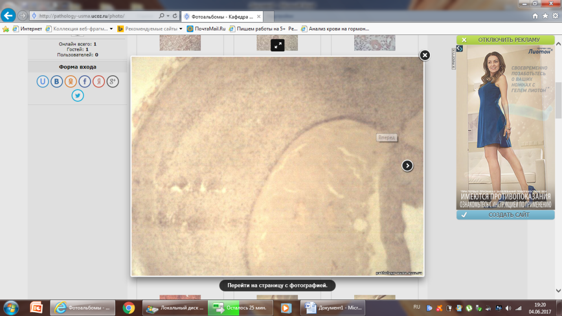The width and height of the screenshot is (562, 316).
Task: Open Локальный диск taskbar window
Action: 175,308
